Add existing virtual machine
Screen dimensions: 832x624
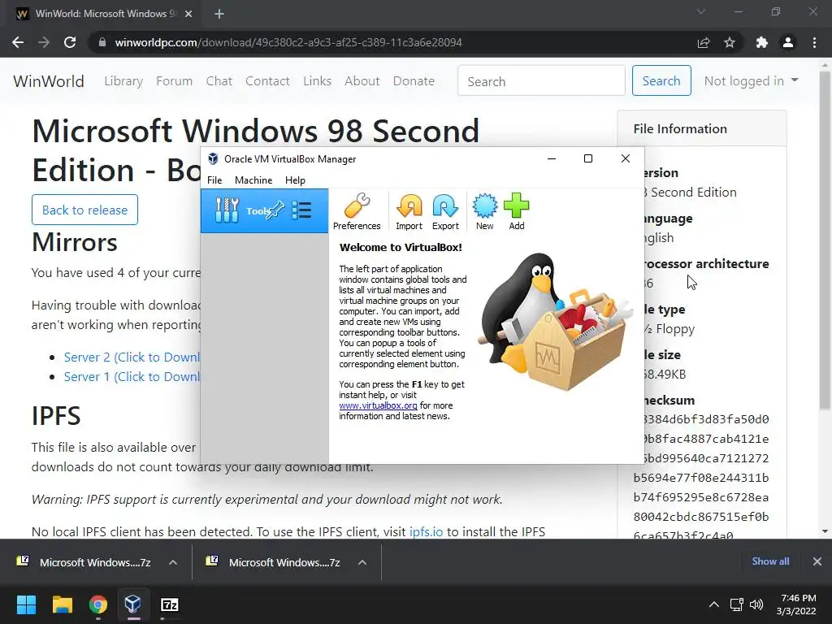(x=516, y=211)
